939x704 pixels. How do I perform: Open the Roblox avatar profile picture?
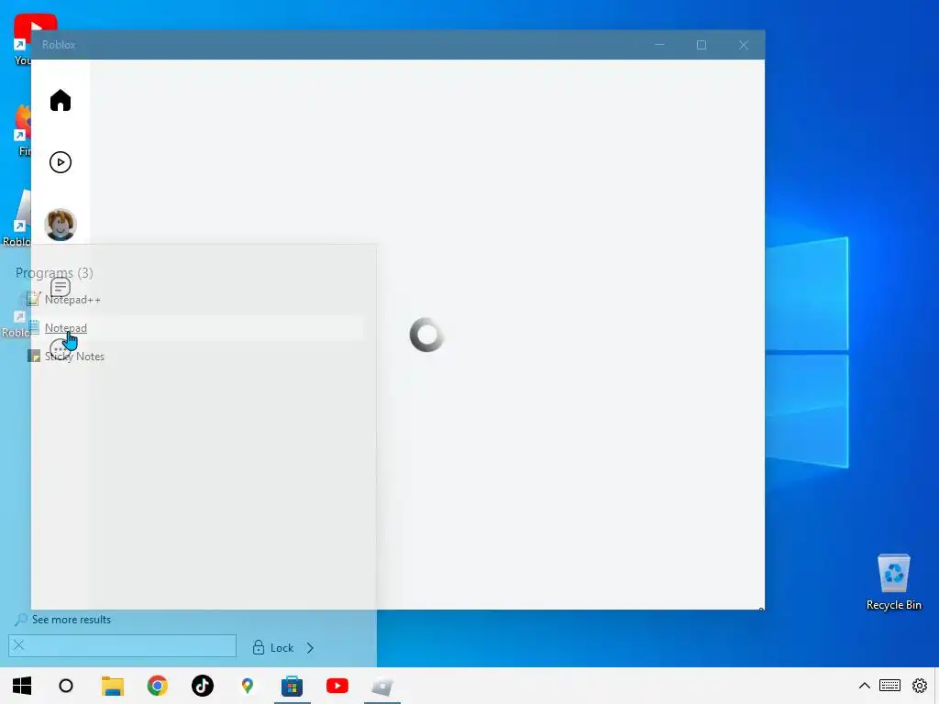coord(61,225)
